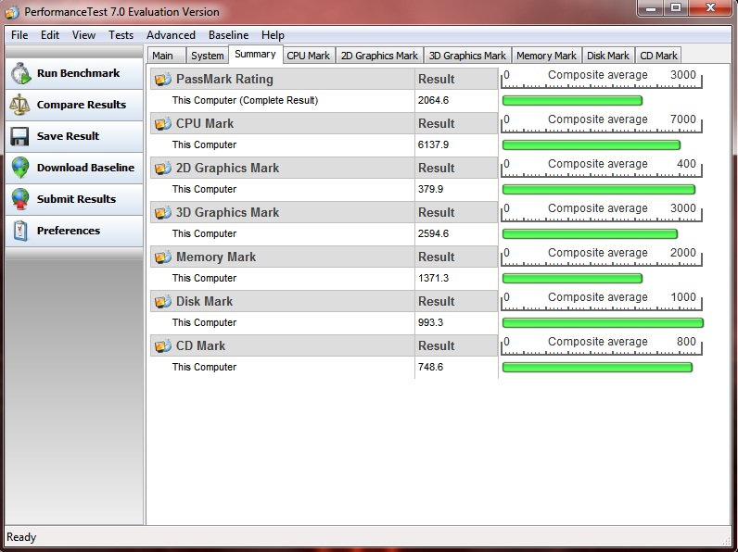Screen dimensions: 738x552
Task: Select the Summary tab
Action: [x=255, y=54]
